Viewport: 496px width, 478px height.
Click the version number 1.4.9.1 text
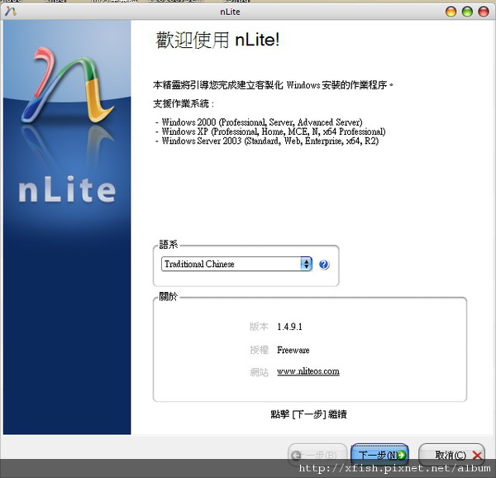tap(289, 327)
